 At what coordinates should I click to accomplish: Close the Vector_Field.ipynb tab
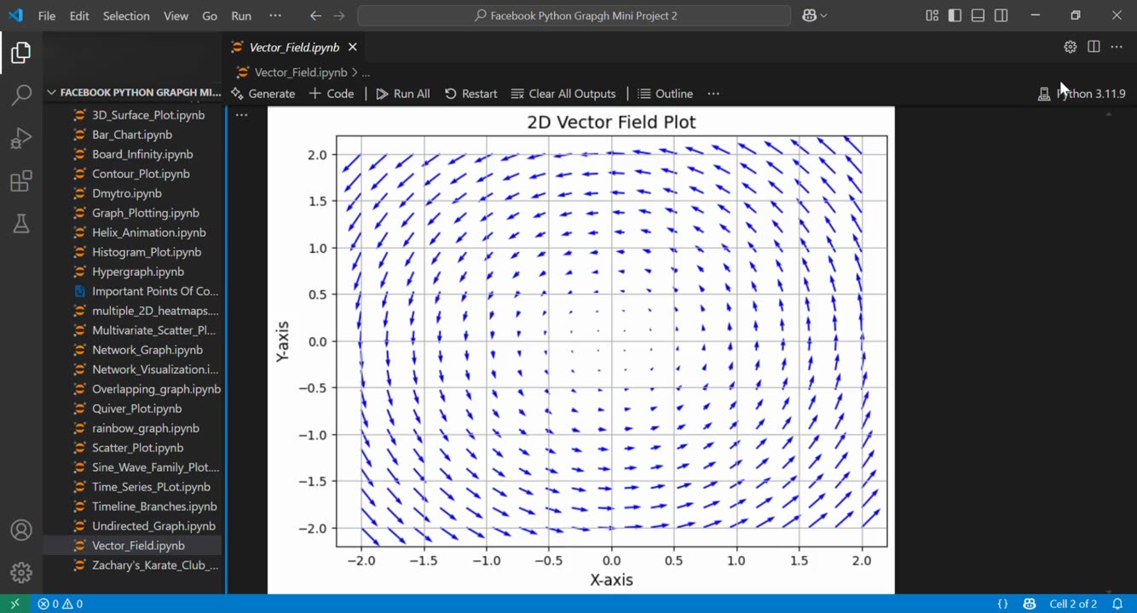(x=352, y=48)
